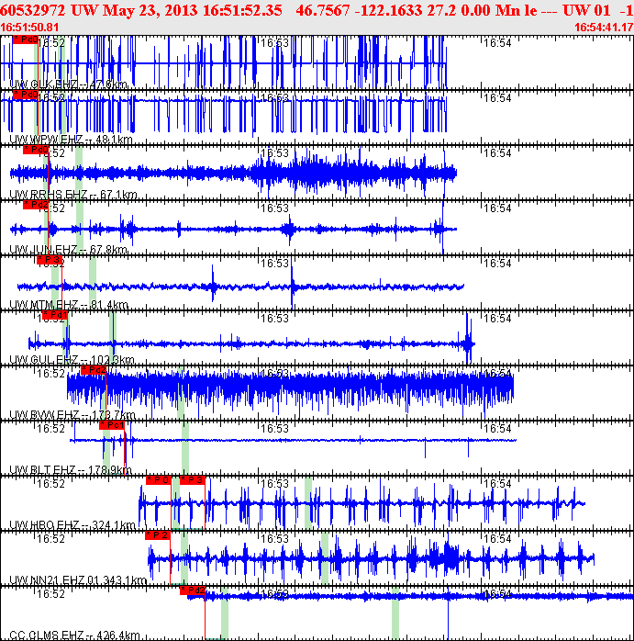The width and height of the screenshot is (634, 641).
Task: Click station label UW NN21 EHZ 01 343.1km
Action: (78, 580)
